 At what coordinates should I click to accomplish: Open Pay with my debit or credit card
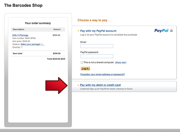(x=100, y=85)
